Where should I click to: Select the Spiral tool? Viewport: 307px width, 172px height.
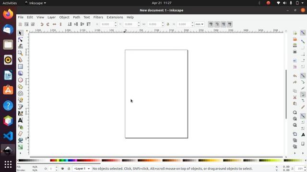(x=20, y=94)
